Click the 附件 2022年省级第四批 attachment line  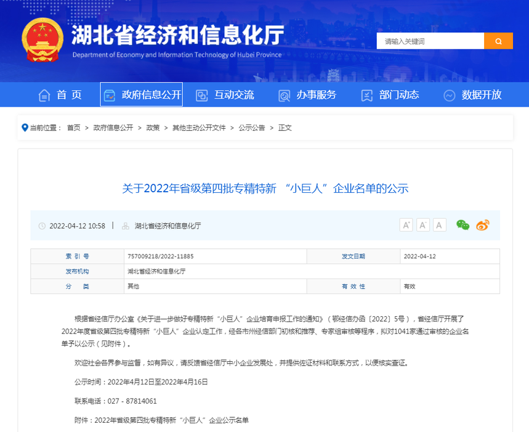[161, 420]
